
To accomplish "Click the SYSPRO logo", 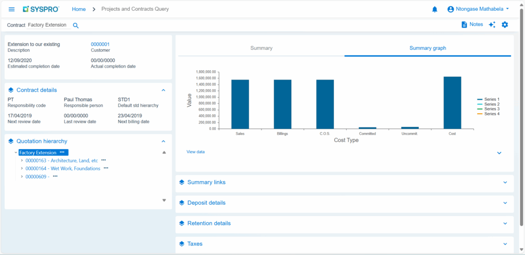I will click(x=41, y=9).
